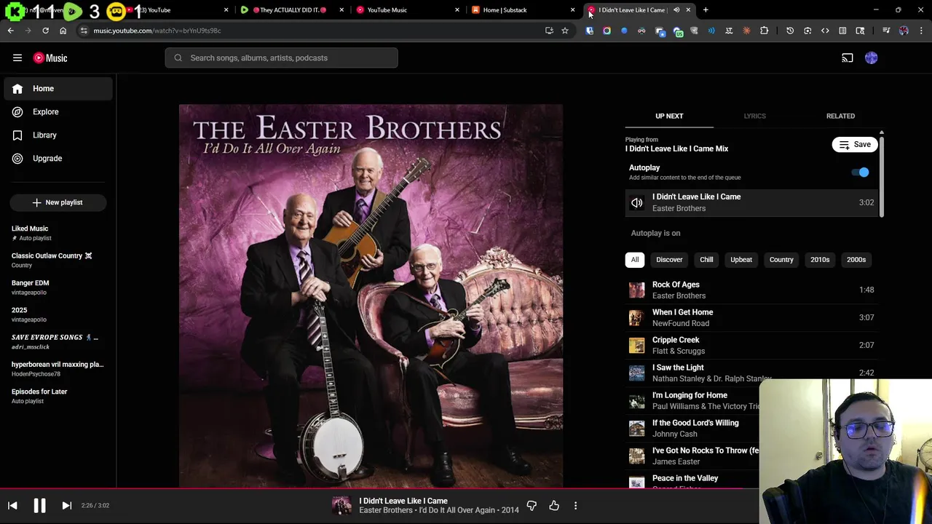Play Rock Of Ages from queue
The width and height of the screenshot is (932, 524).
tap(753, 290)
